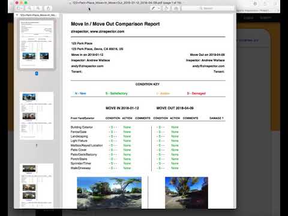
Task: Select the page 1 thumbnail
Action: pos(37,44)
